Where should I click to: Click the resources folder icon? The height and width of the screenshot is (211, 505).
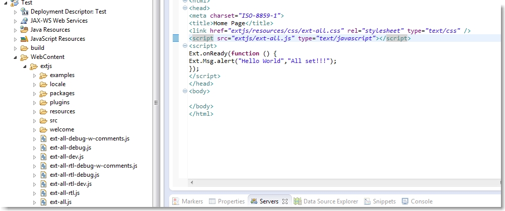[43, 111]
